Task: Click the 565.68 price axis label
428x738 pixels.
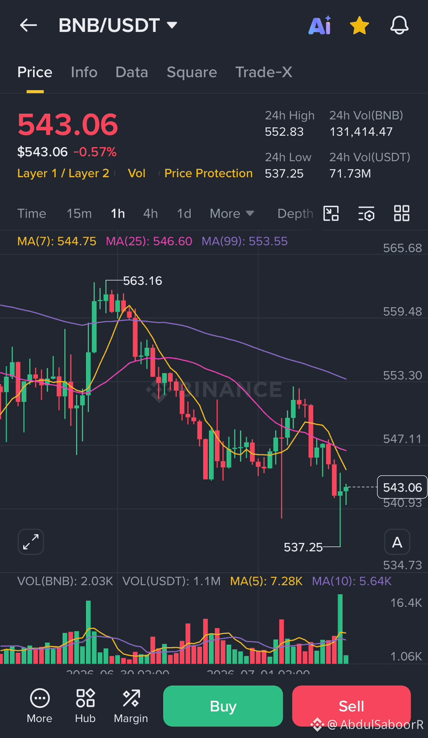Action: 402,248
